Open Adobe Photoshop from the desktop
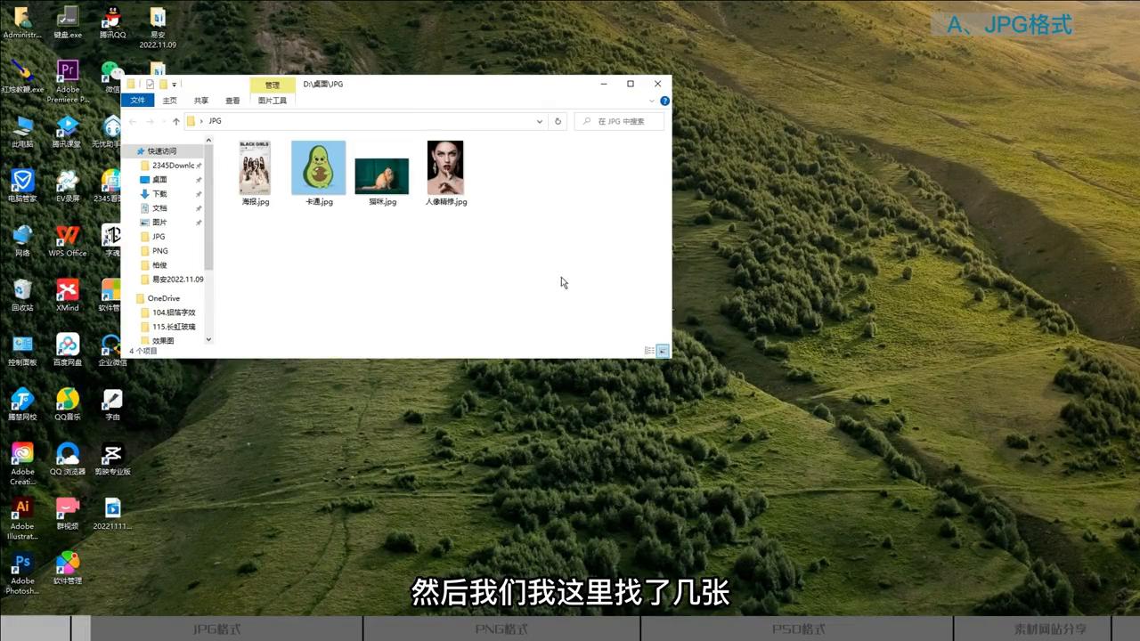Viewport: 1140px width, 641px height. point(21,563)
